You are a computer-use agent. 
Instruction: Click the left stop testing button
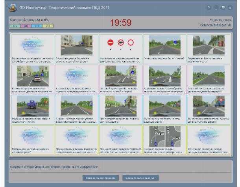[101, 178]
